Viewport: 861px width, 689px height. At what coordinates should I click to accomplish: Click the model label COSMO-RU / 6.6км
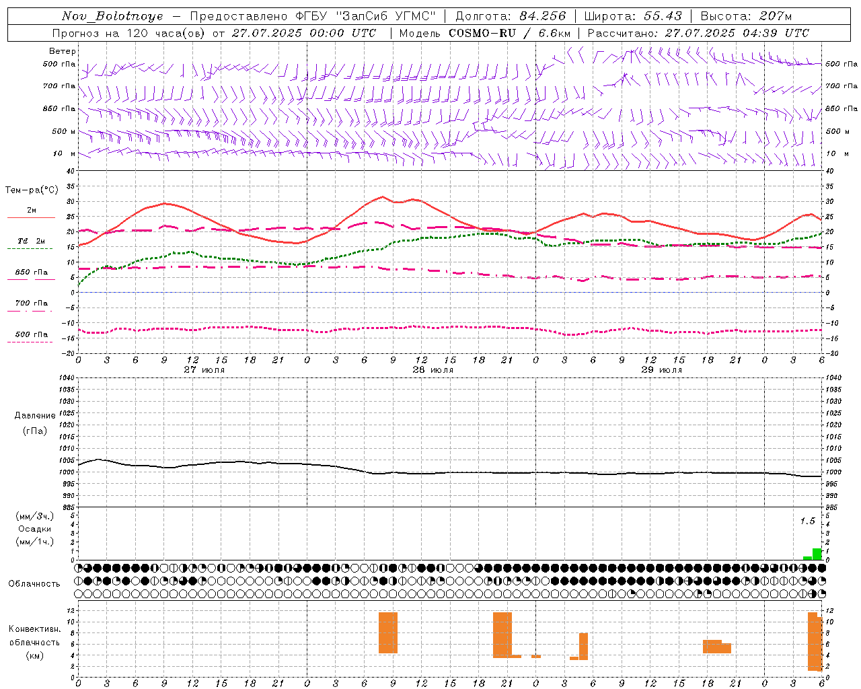point(510,33)
